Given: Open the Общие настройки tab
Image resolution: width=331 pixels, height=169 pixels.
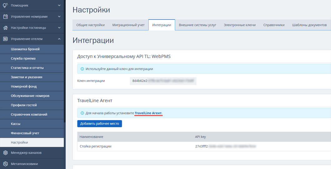Looking at the screenshot, I should click(x=90, y=25).
